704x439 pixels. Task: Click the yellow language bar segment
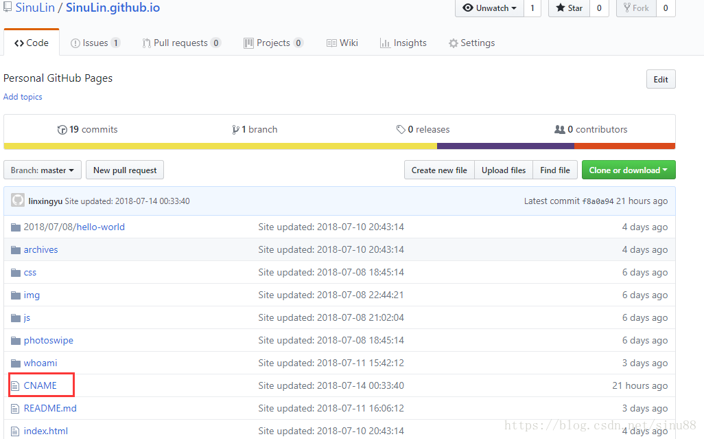(x=220, y=146)
